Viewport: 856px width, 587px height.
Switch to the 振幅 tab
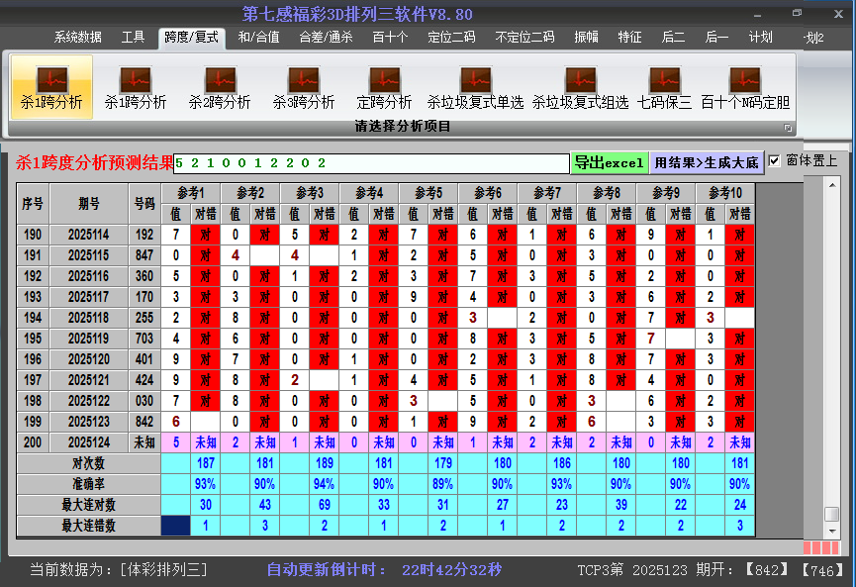pos(586,38)
